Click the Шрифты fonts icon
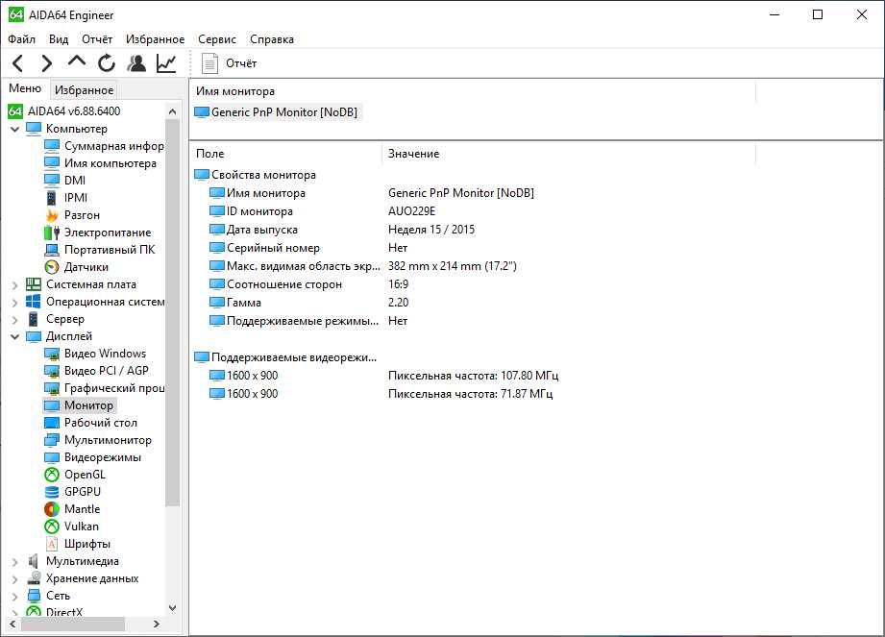The width and height of the screenshot is (885, 637). [x=52, y=544]
